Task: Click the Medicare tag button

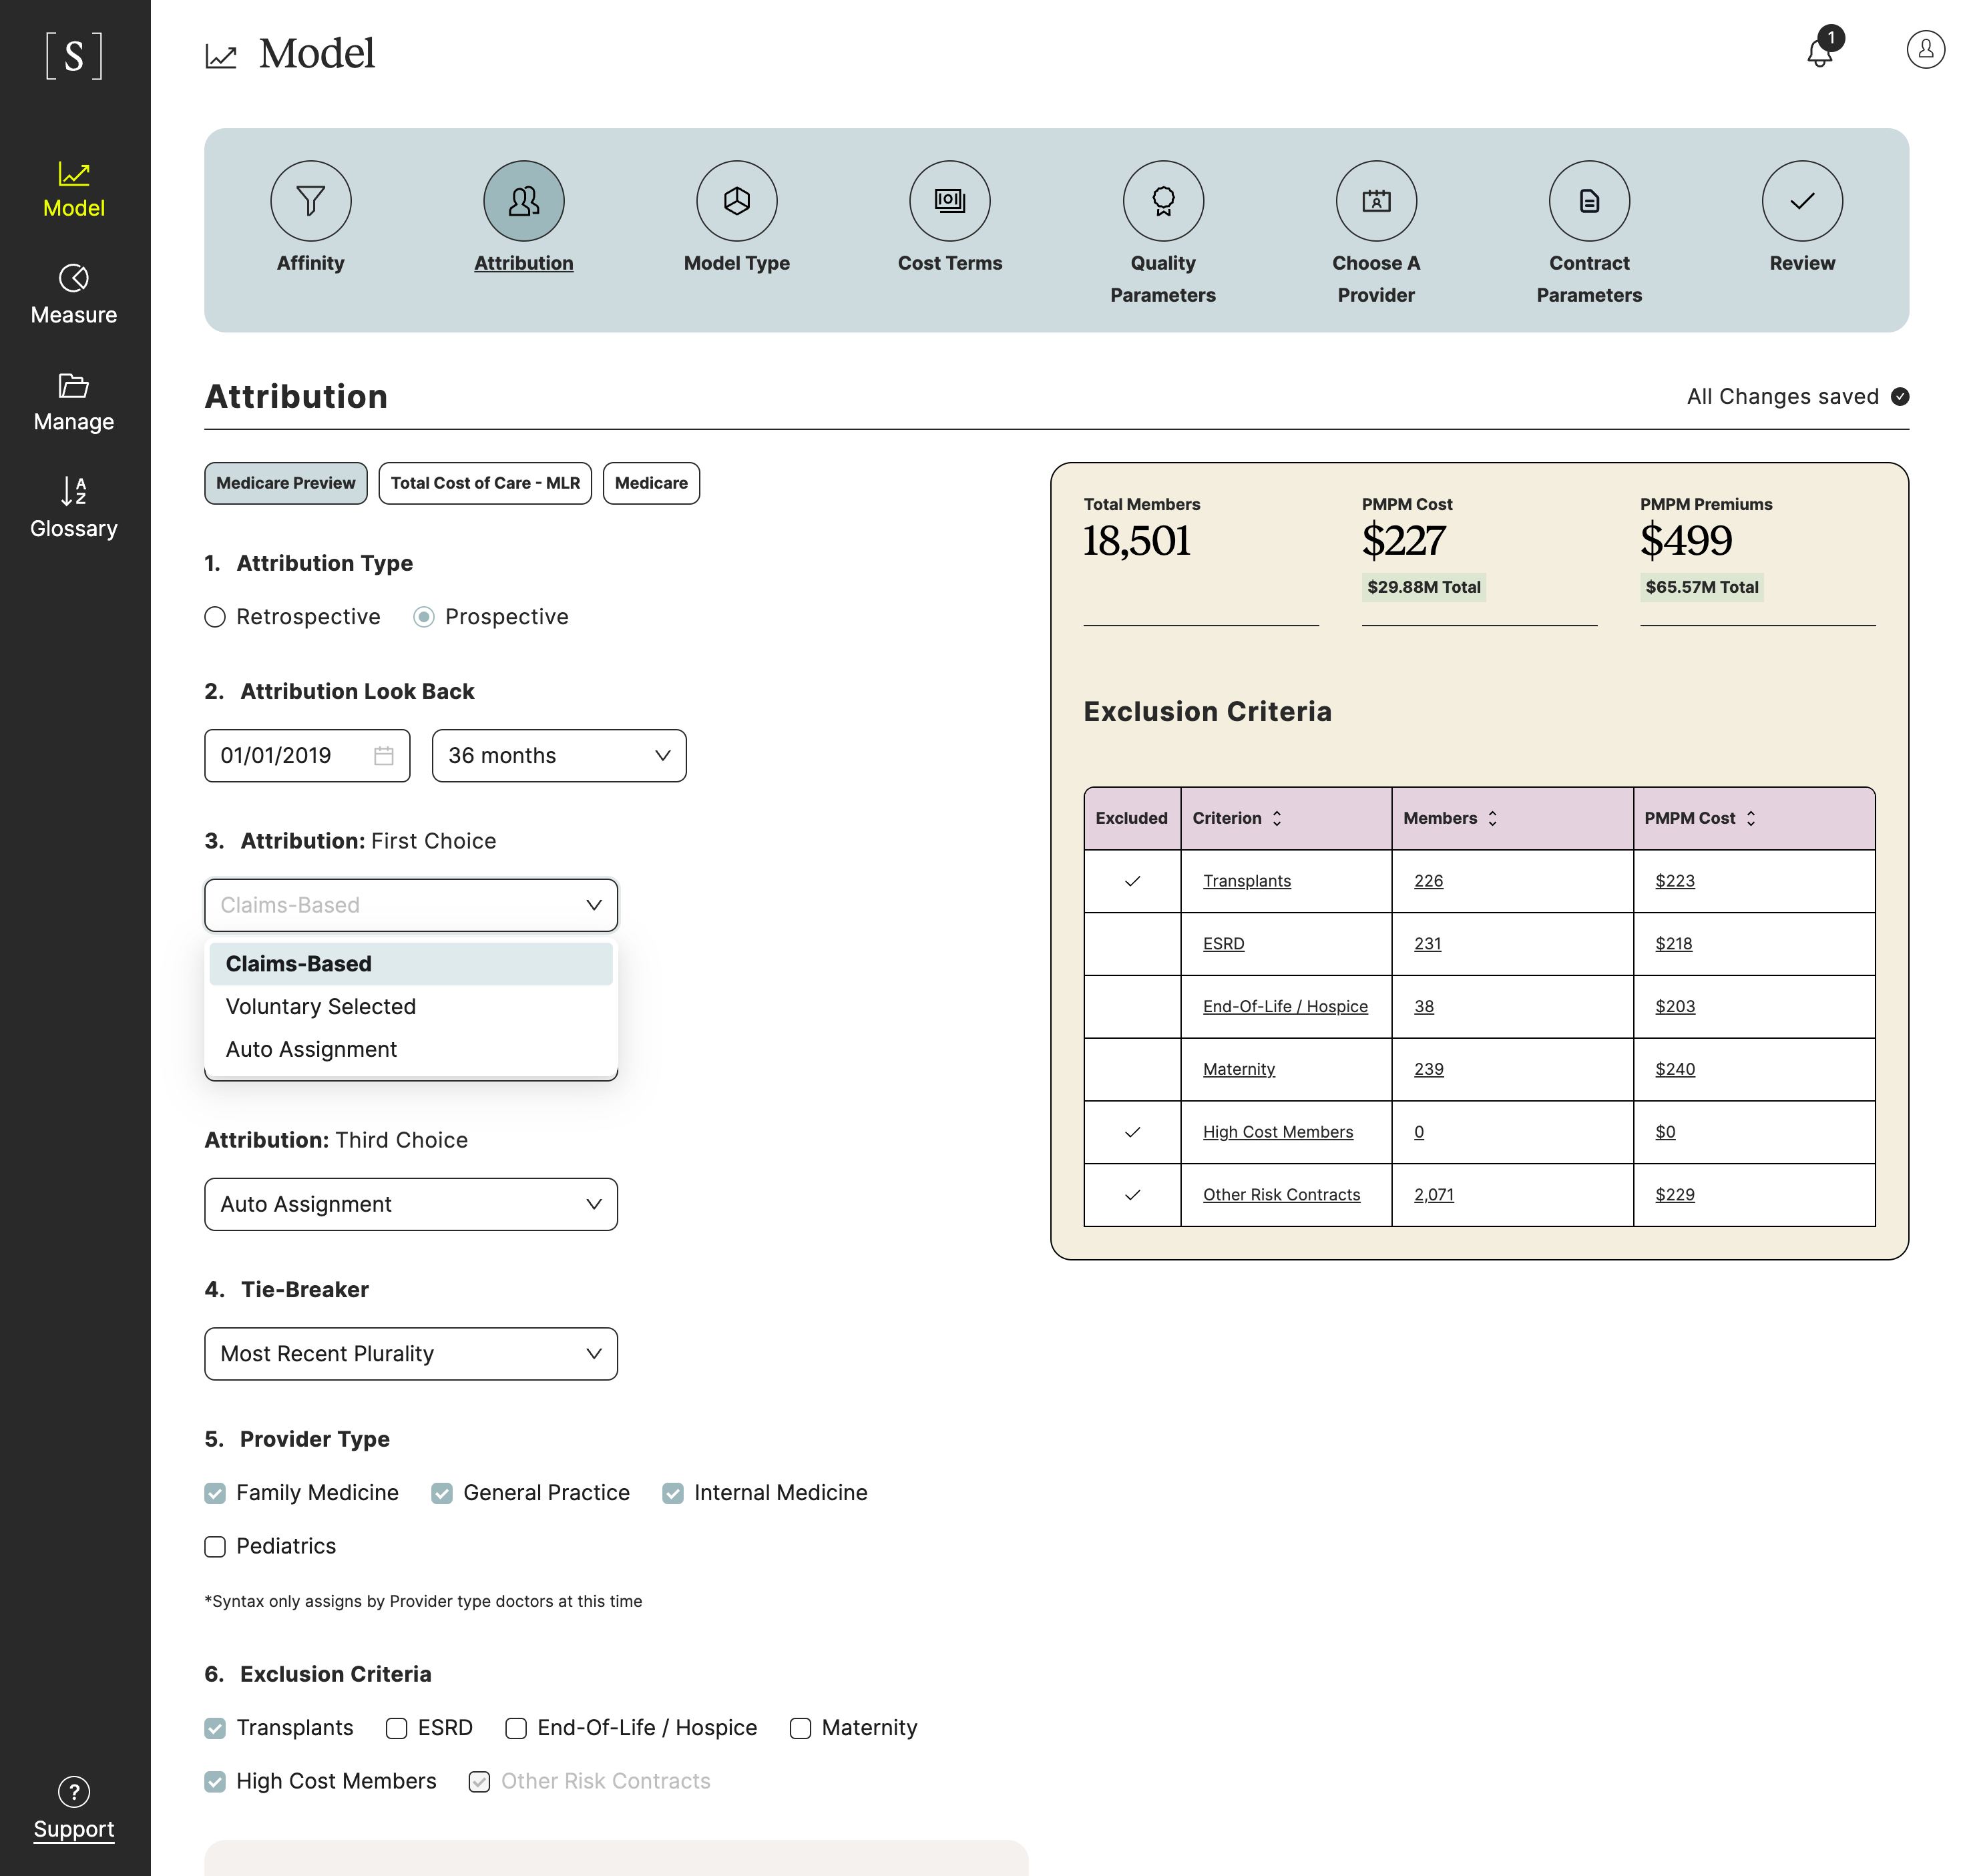Action: click(651, 483)
